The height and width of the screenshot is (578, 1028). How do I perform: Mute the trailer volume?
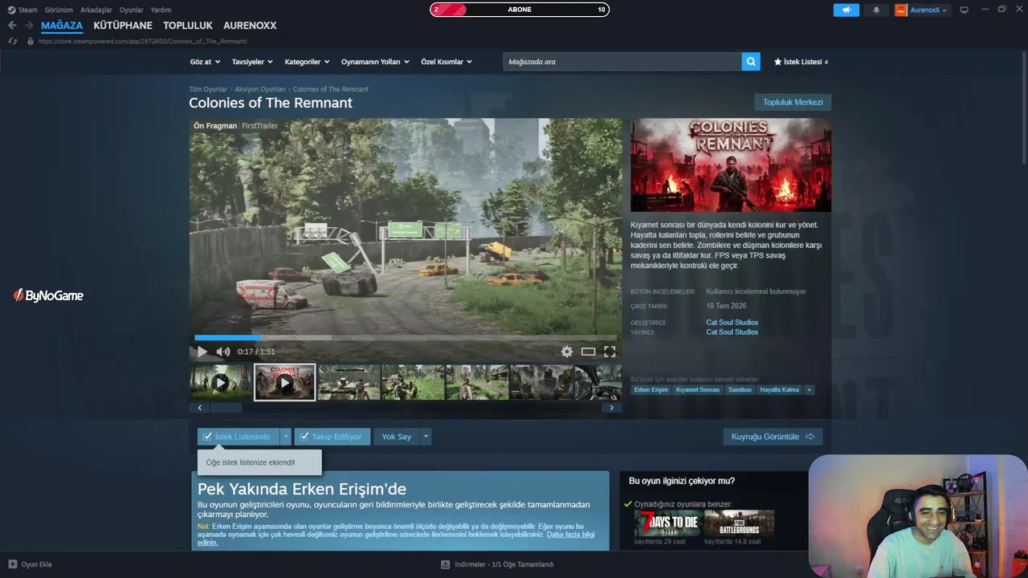222,352
